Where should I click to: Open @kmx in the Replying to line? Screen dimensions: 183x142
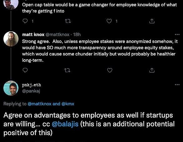pyautogui.click(x=68, y=104)
